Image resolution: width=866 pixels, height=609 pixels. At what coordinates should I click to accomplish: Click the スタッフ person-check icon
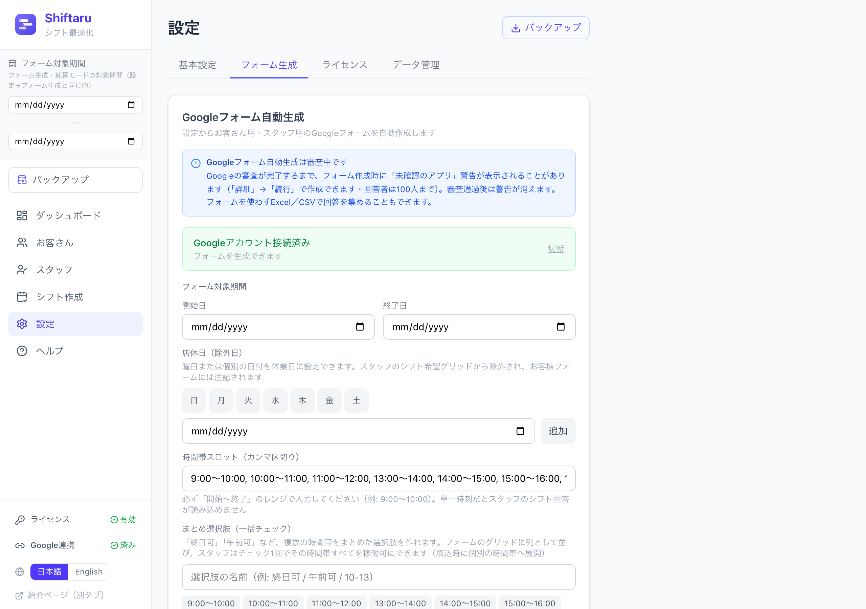tap(22, 270)
